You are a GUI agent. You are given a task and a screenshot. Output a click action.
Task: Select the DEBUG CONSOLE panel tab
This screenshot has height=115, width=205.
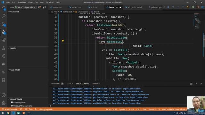(x=83, y=84)
